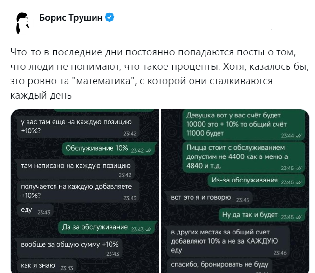Image resolution: width=315 pixels, height=273 pixels.
Task: Click read checkmarks beside "Обслуживание 10%"
Action: (x=148, y=150)
